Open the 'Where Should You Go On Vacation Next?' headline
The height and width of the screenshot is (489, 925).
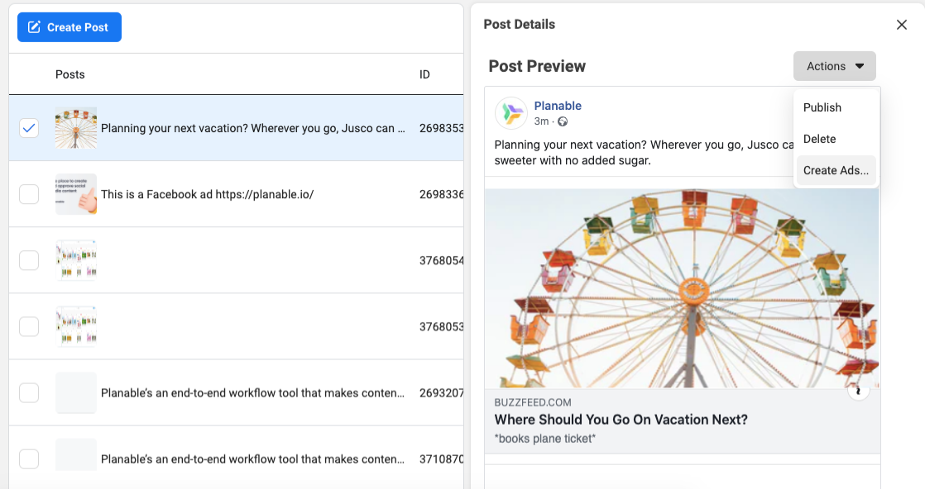coord(621,420)
